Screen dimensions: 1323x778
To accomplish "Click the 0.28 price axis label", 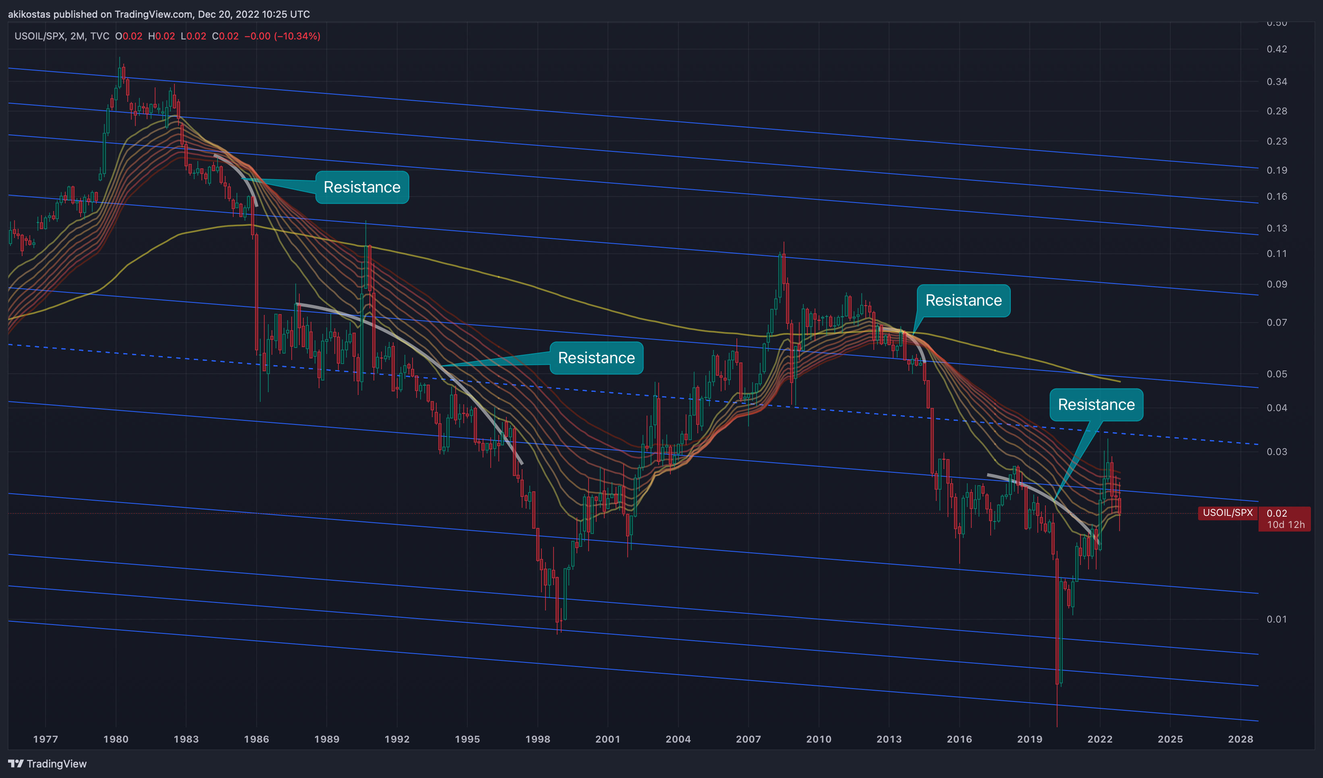I will (1277, 111).
